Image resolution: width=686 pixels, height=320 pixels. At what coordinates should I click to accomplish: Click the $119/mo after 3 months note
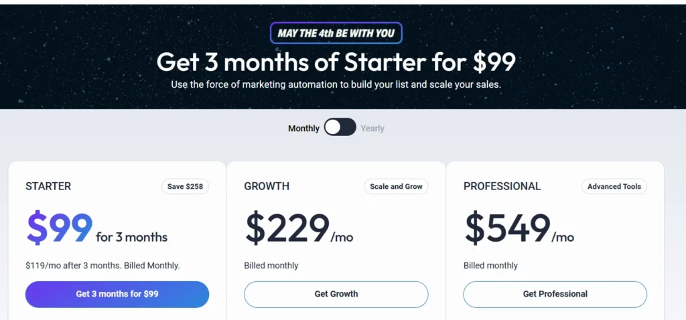pyautogui.click(x=102, y=265)
